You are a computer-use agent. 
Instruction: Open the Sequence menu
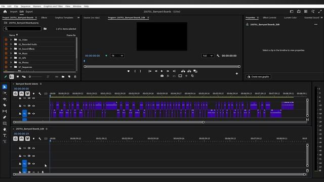click(25, 7)
